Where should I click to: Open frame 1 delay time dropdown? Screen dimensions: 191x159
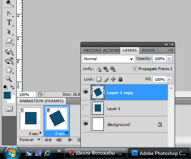40,133
